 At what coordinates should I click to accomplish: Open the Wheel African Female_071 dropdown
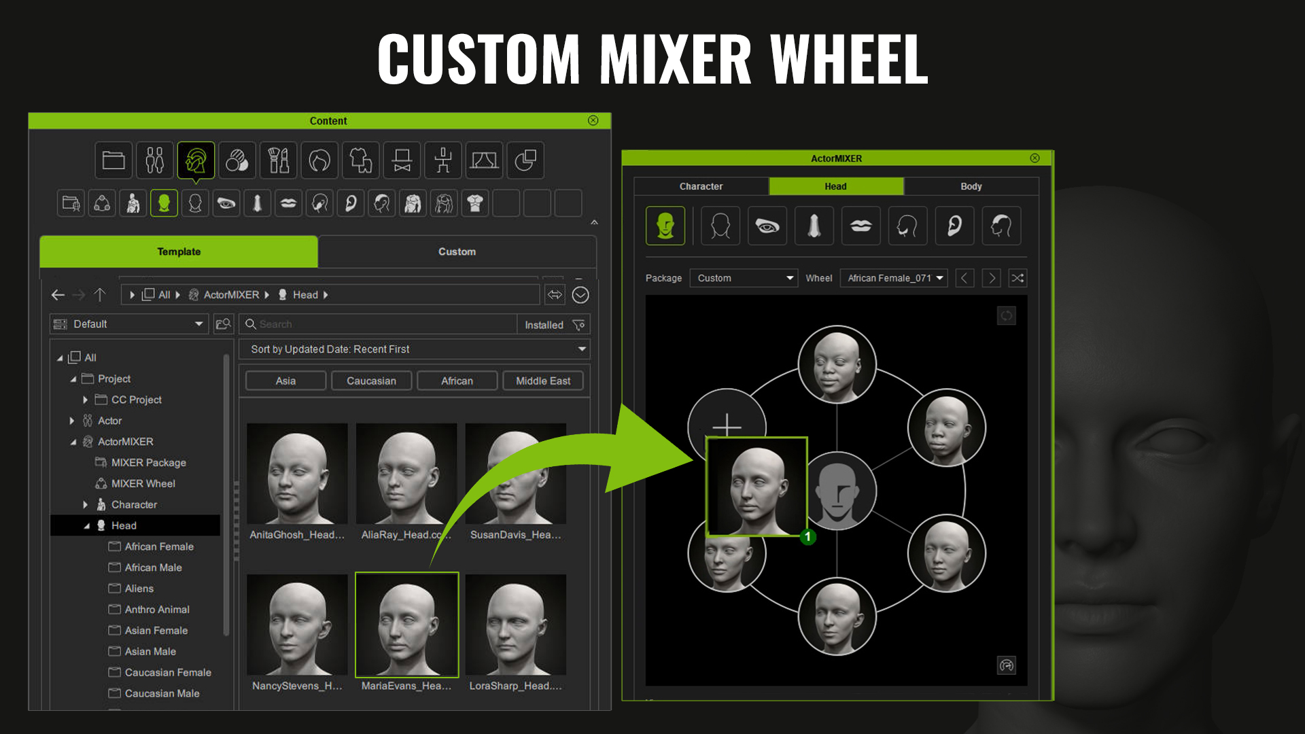coord(894,278)
